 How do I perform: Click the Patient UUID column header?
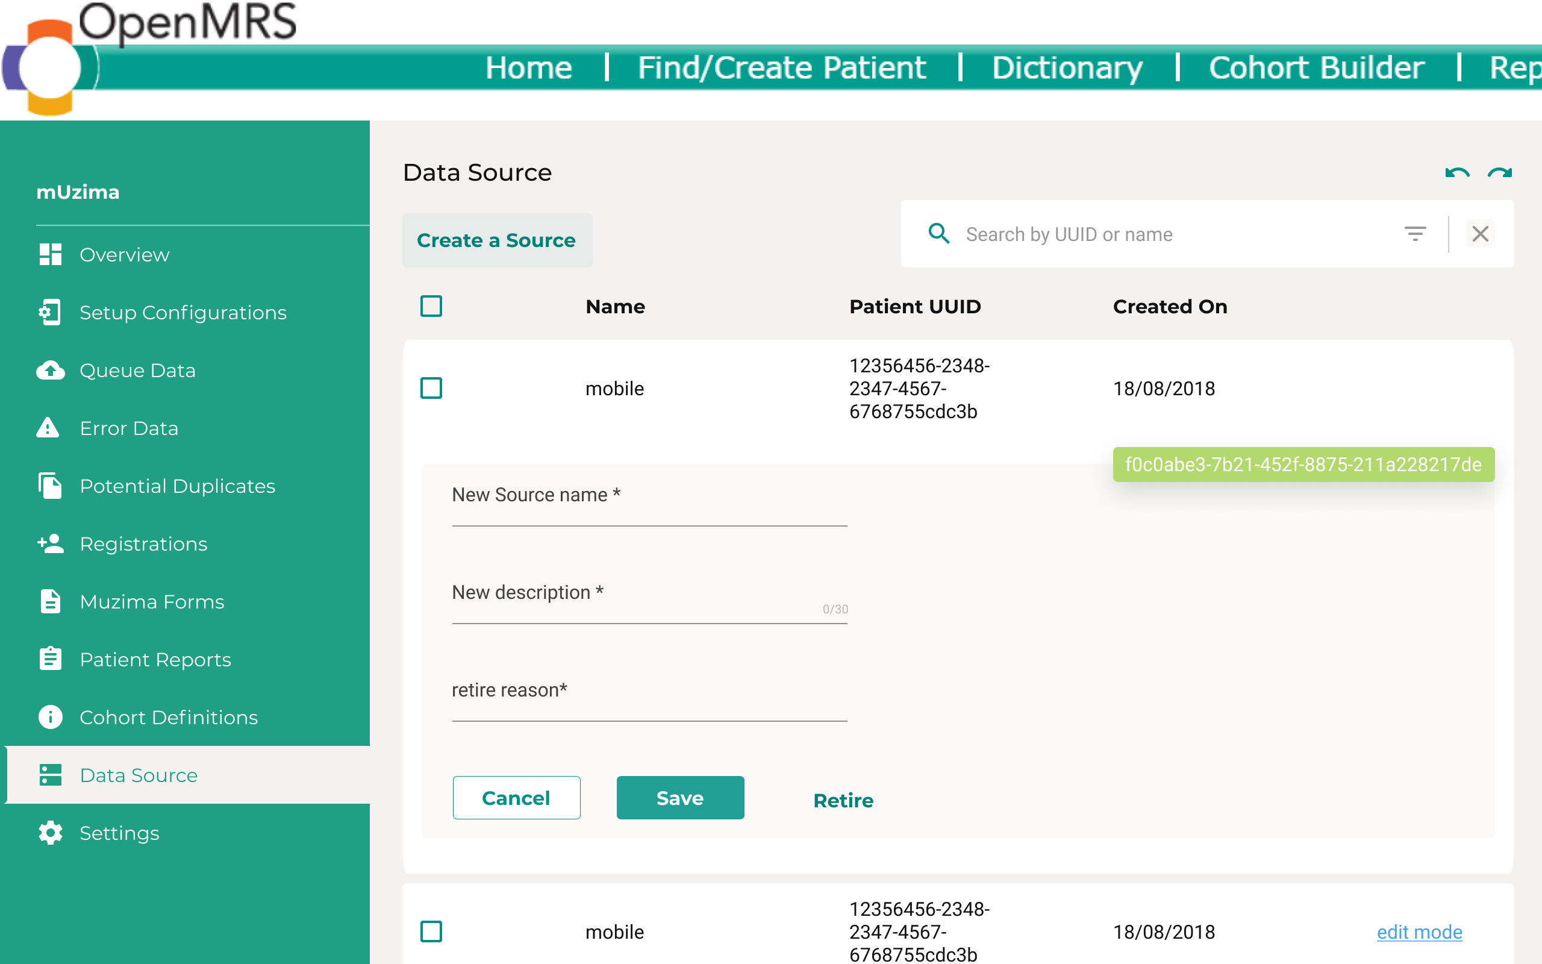click(x=914, y=307)
